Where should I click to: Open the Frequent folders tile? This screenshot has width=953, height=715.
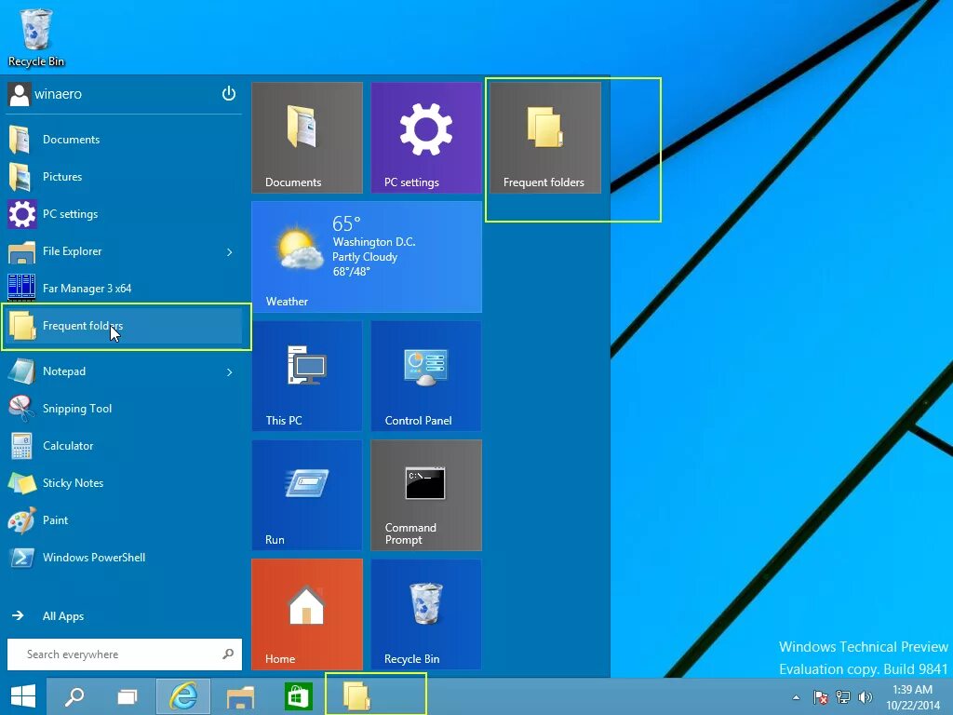coord(545,138)
